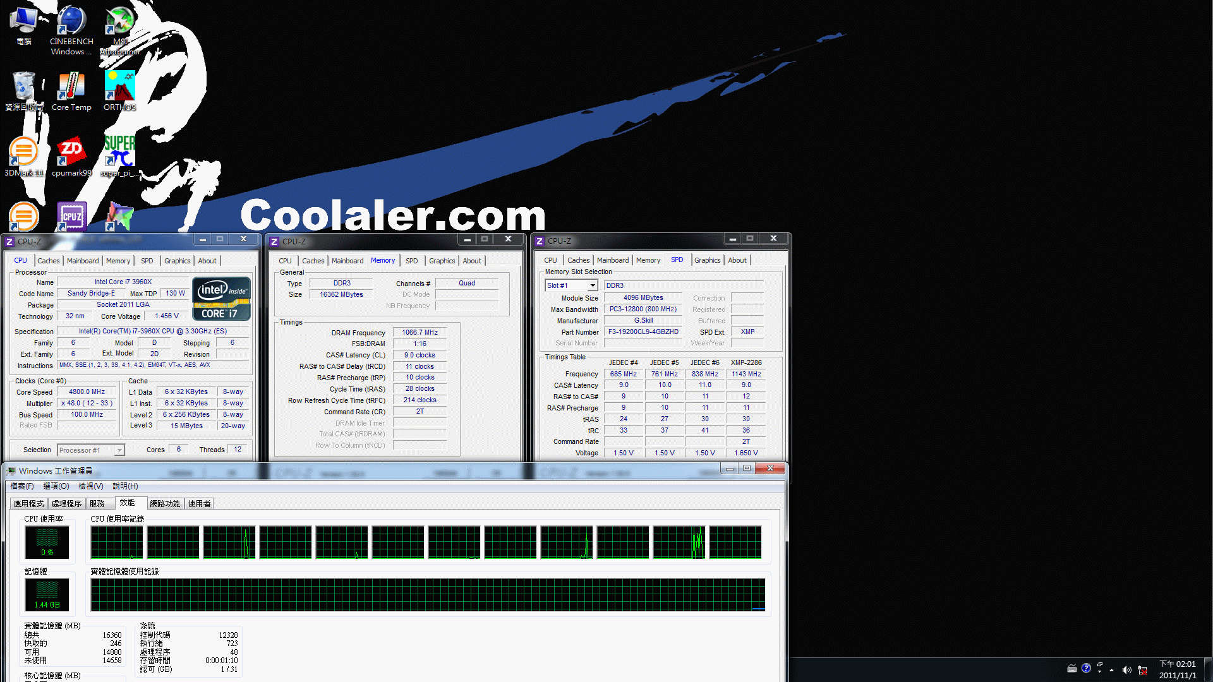Switch to 處理程序 tab in Task Manager
1213x682 pixels.
pyautogui.click(x=67, y=504)
